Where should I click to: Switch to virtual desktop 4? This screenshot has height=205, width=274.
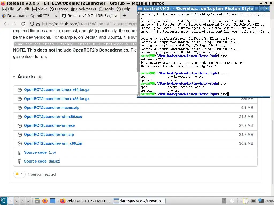[x=28, y=201]
